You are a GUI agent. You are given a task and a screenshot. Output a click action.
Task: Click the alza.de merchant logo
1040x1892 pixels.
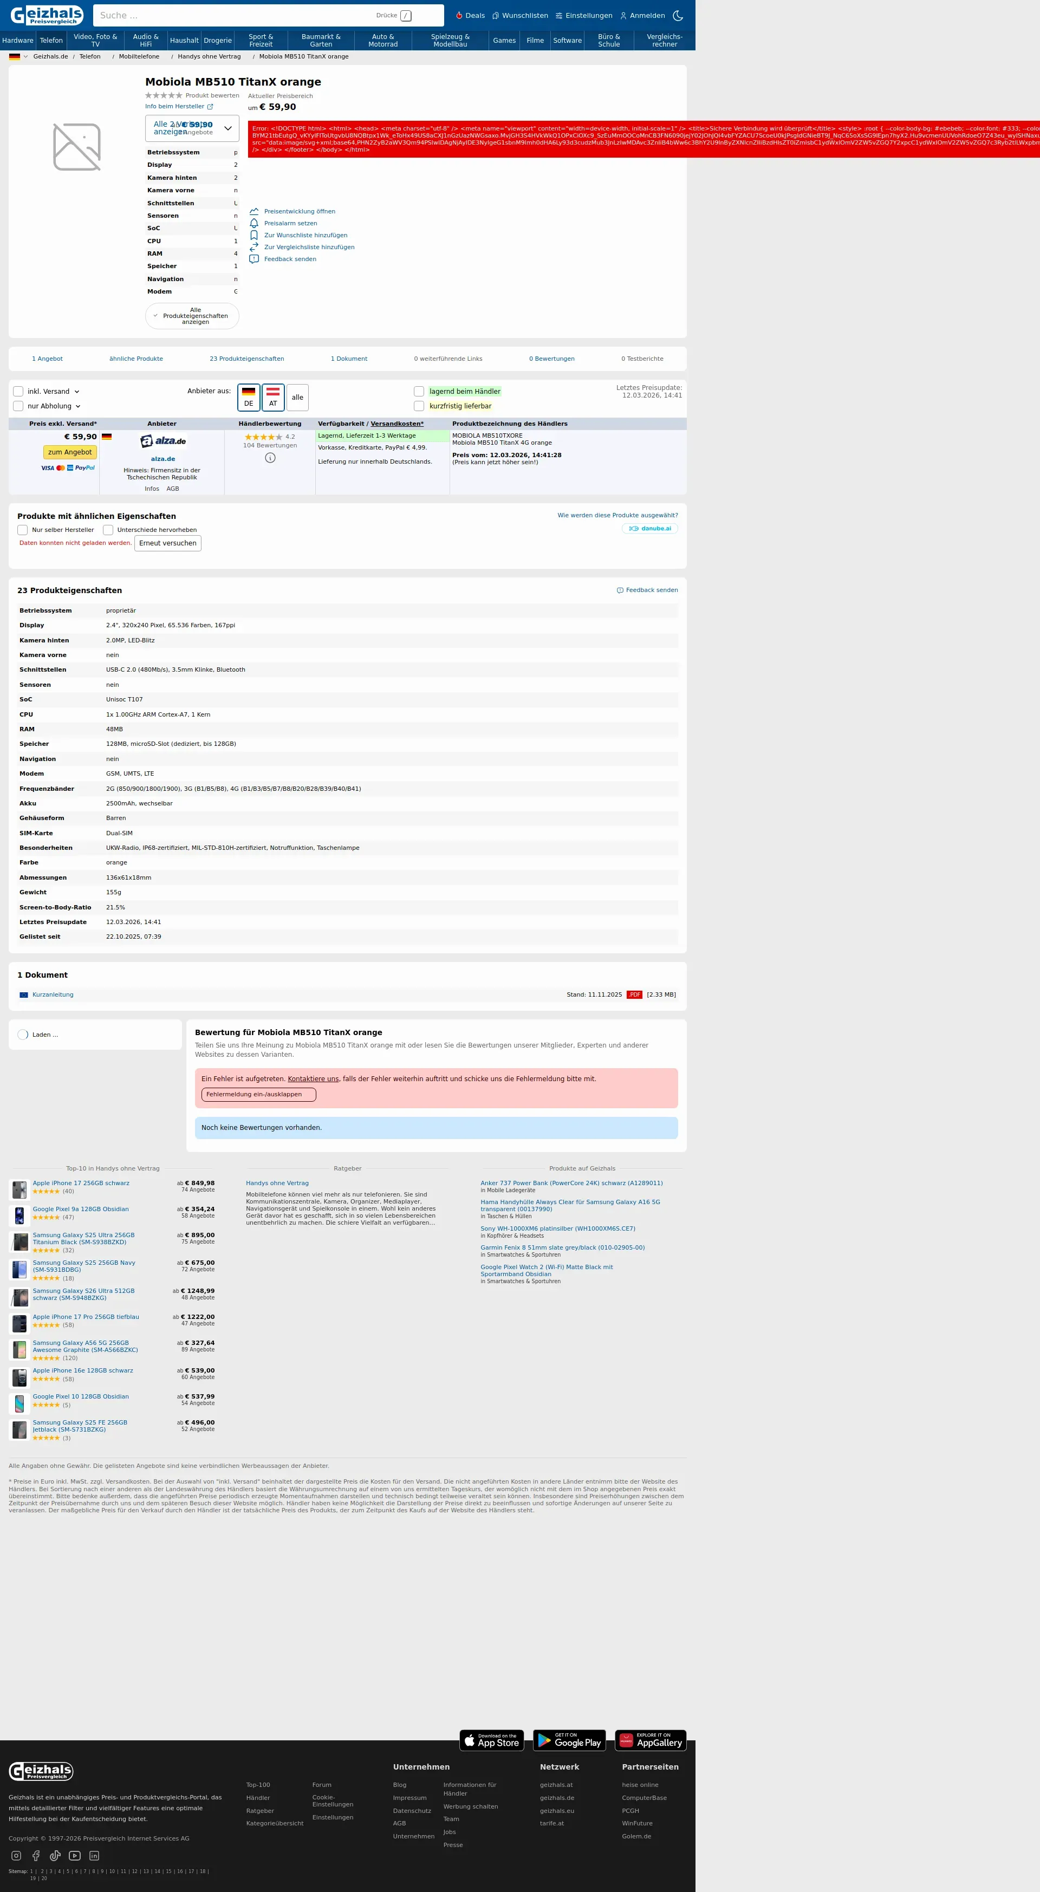(163, 441)
